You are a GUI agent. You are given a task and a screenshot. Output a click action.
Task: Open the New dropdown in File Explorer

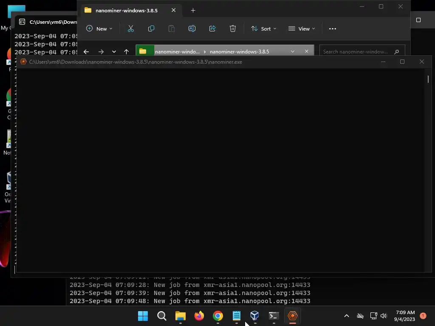99,28
